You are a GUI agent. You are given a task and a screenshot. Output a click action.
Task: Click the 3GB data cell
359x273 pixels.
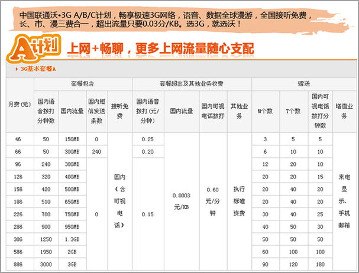pyautogui.click(x=72, y=265)
